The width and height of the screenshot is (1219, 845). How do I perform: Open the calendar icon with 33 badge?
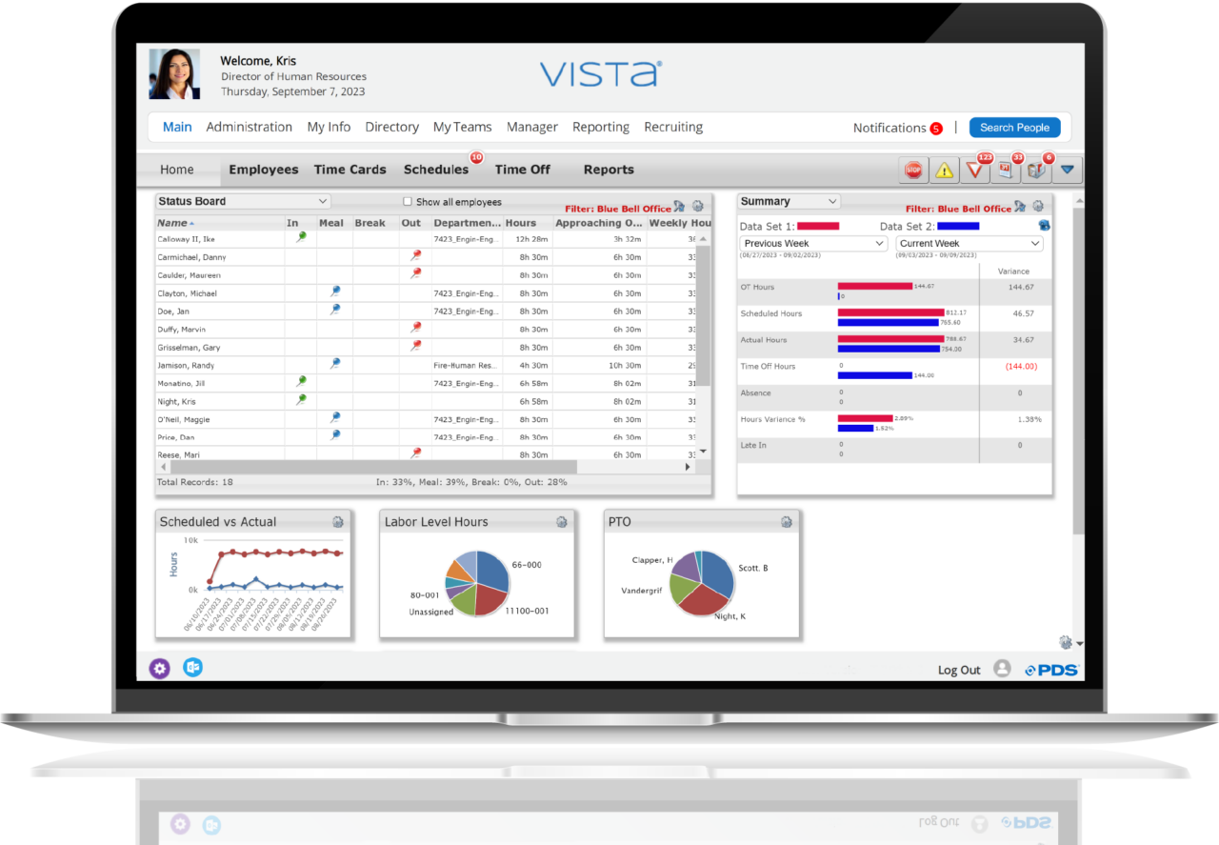[1005, 170]
